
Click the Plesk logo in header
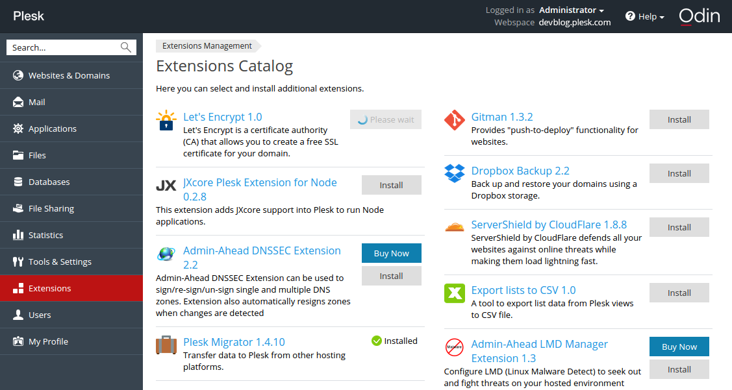click(x=29, y=16)
